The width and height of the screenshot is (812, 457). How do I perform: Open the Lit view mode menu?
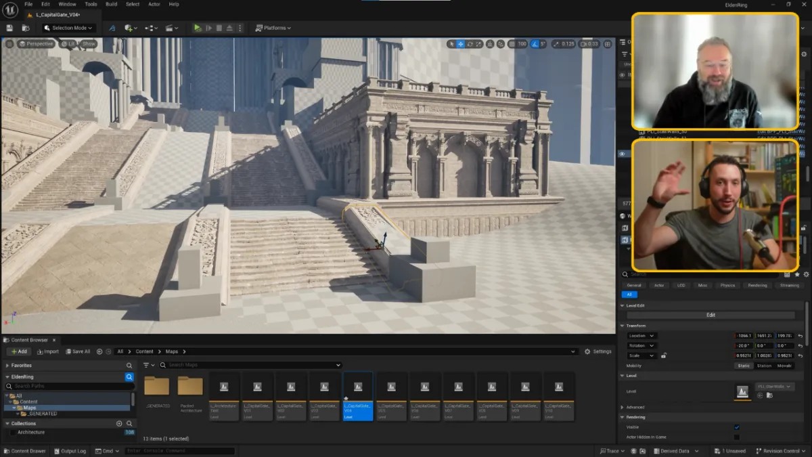(68, 43)
